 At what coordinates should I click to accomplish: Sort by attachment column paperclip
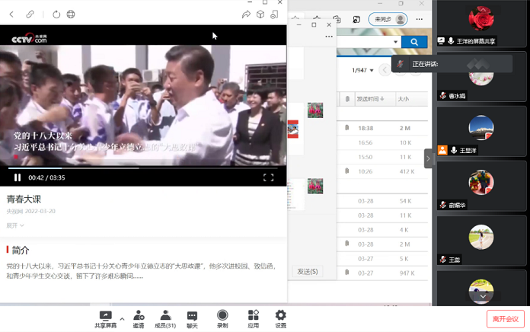tap(347, 99)
